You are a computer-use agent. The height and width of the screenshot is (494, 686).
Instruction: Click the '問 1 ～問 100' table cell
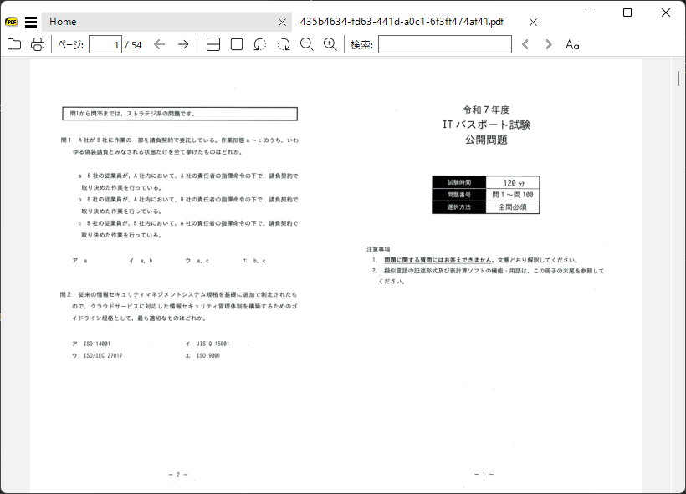pos(513,195)
